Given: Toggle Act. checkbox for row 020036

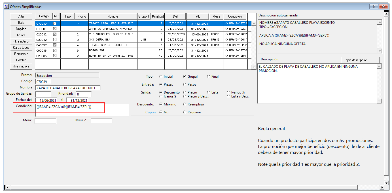Looking at the screenshot, I should point(55,56).
